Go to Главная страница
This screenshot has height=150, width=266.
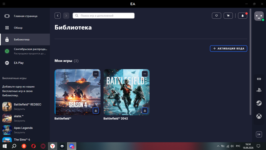pos(25,16)
